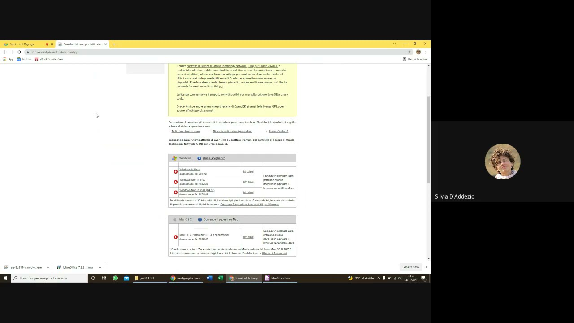Open Word from the taskbar

[x=209, y=278]
